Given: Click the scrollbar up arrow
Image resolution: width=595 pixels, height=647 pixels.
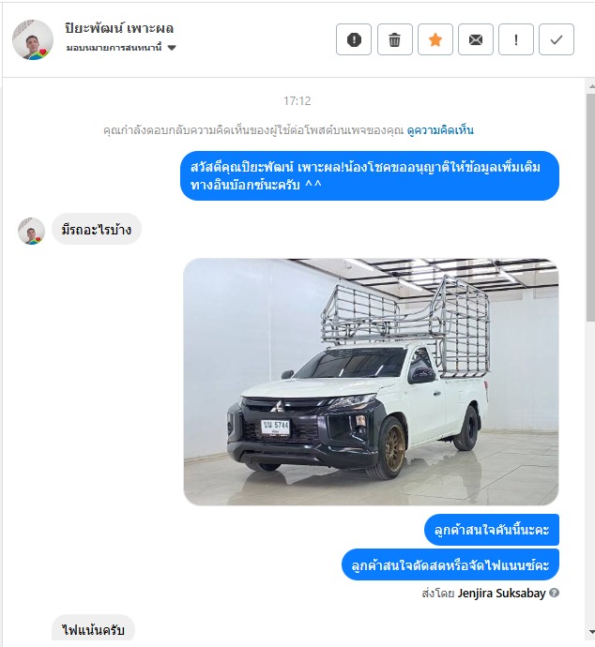Looking at the screenshot, I should pos(591,86).
